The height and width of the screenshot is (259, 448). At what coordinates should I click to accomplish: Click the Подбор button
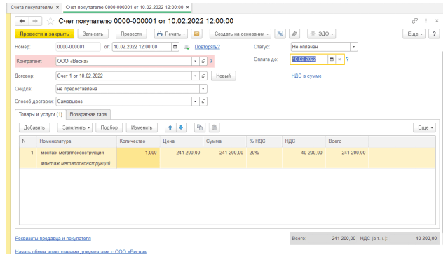pos(109,127)
